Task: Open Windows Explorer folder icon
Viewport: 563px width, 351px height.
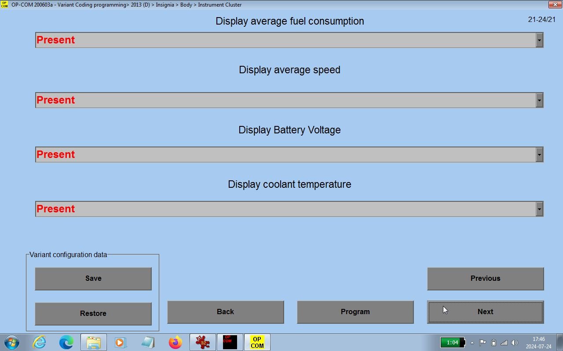Action: tap(93, 342)
